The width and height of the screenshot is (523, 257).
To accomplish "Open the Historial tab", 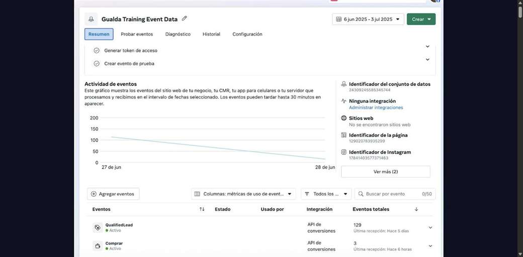I will point(212,34).
